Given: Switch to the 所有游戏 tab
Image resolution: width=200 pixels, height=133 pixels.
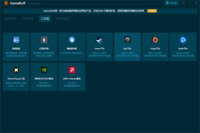Looking at the screenshot, I should pyautogui.click(x=28, y=19).
